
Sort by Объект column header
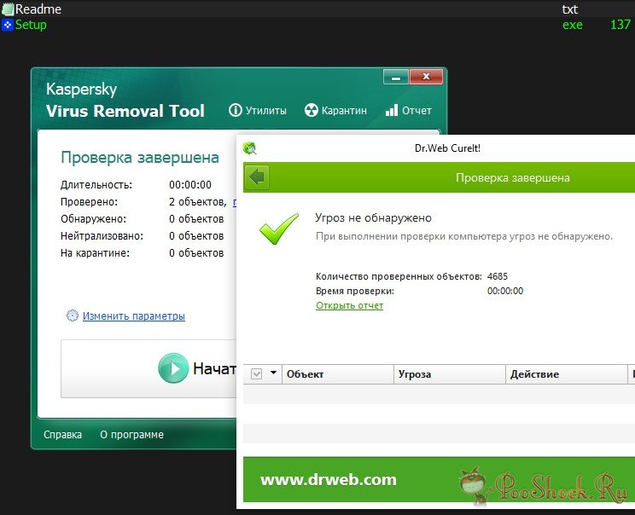pos(338,374)
